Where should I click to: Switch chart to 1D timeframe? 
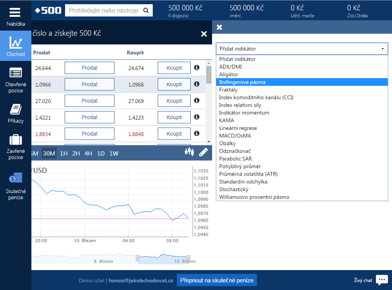(101, 153)
